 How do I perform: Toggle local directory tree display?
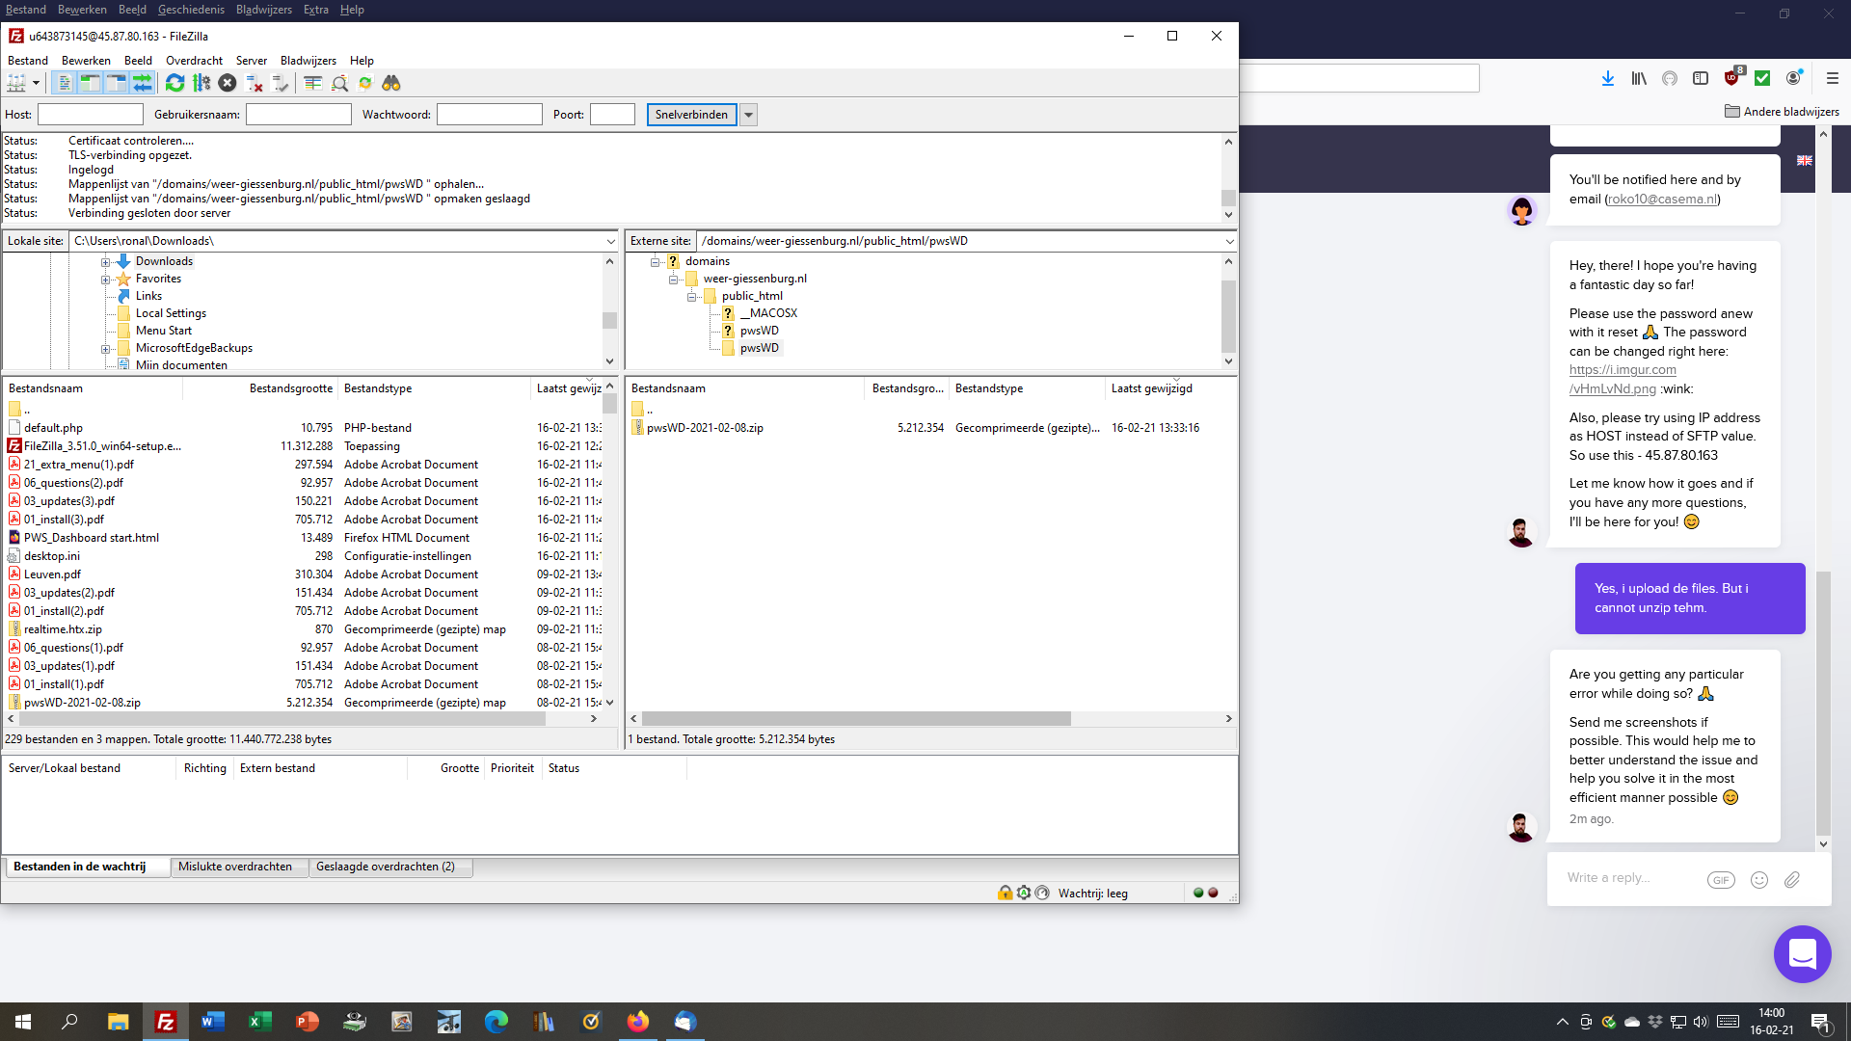[x=90, y=84]
